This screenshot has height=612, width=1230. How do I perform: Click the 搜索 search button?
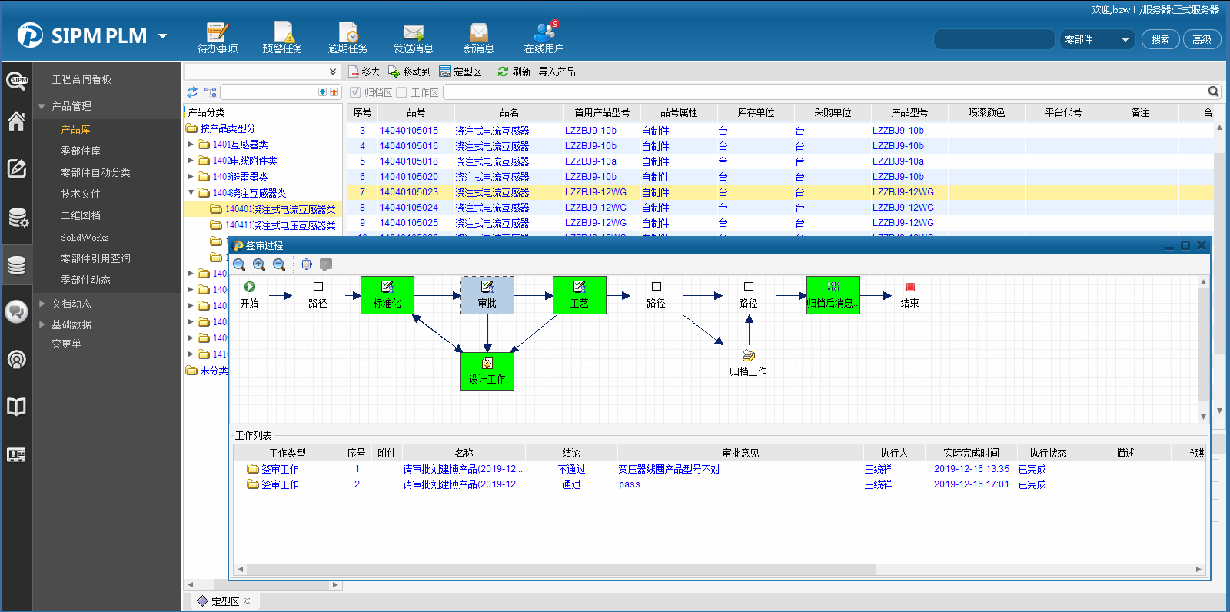pos(1160,39)
